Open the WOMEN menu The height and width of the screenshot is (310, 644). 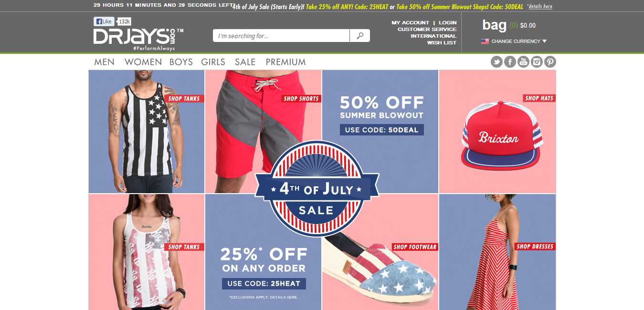[143, 62]
